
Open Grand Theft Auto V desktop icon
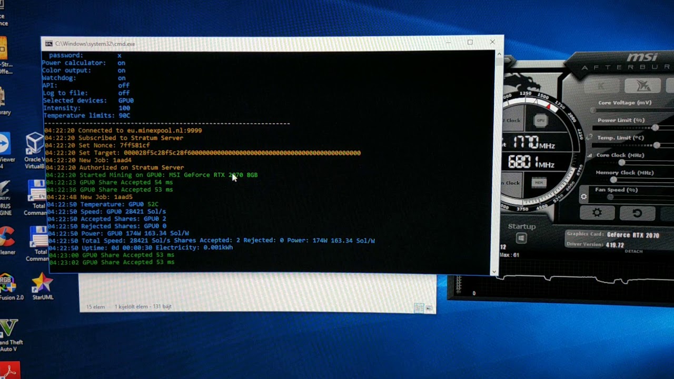pos(9,335)
